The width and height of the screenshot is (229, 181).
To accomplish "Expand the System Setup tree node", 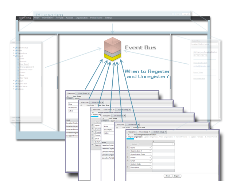I will tap(14, 48).
